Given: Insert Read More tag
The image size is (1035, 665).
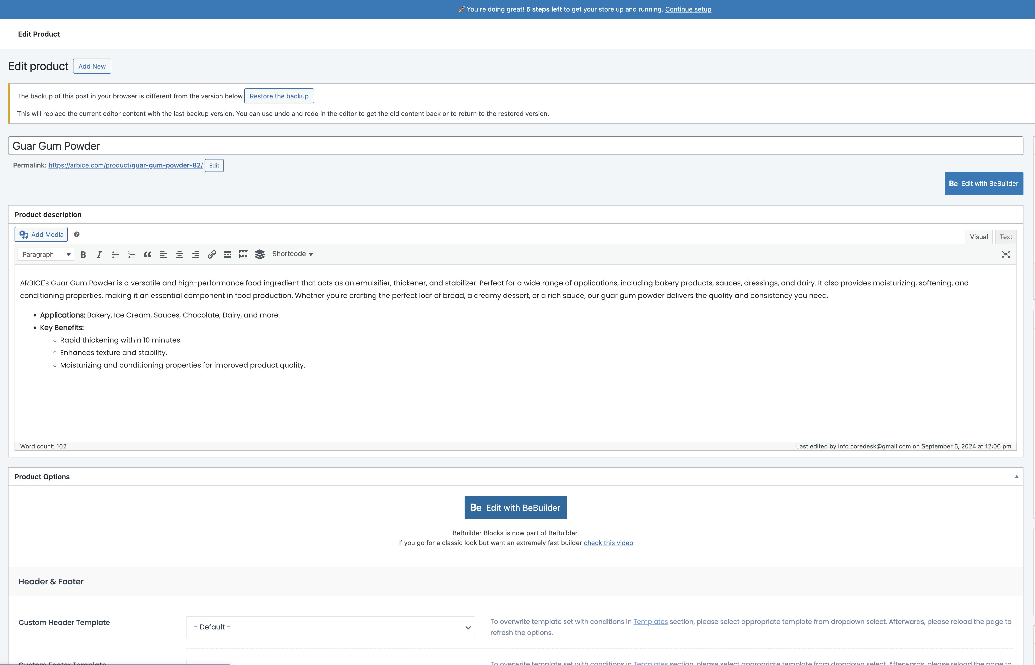Looking at the screenshot, I should [227, 254].
